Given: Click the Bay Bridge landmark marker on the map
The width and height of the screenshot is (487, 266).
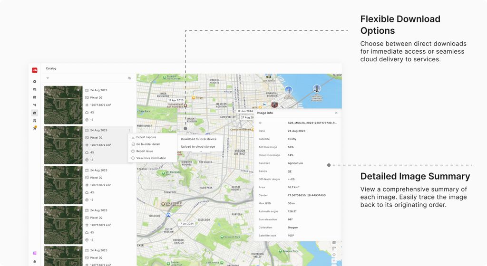Looking at the screenshot, I should click(317, 89).
